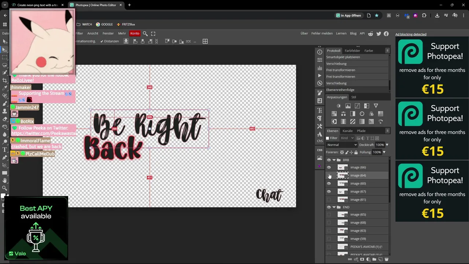Image resolution: width=469 pixels, height=264 pixels.
Task: Add a Levels adjustment
Action: 348,106
